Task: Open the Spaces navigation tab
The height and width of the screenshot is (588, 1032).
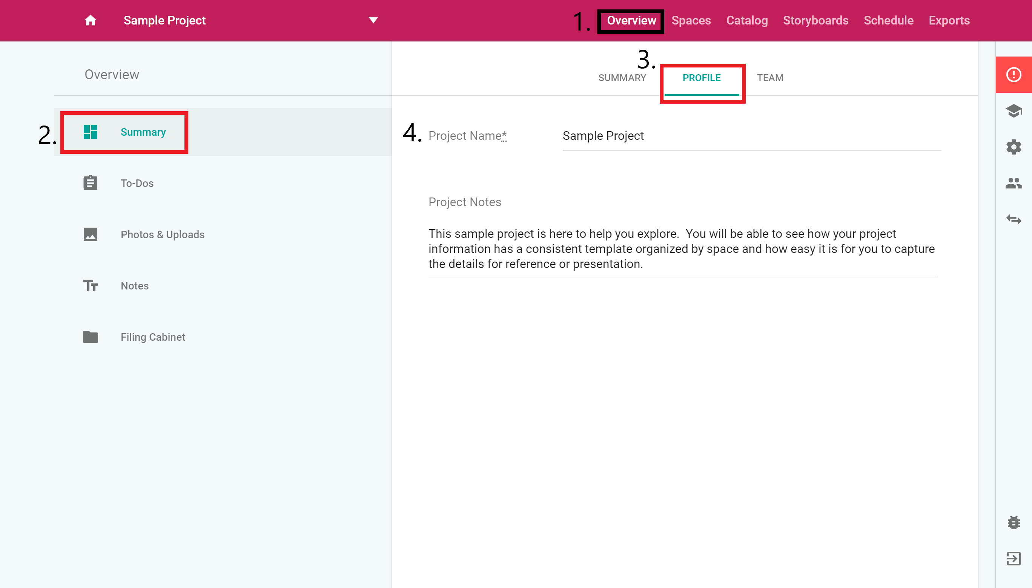Action: 691,21
